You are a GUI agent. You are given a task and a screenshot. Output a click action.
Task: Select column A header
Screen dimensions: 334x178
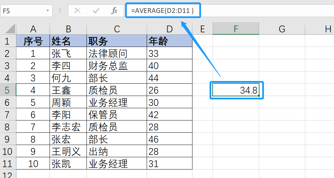[x=33, y=29]
